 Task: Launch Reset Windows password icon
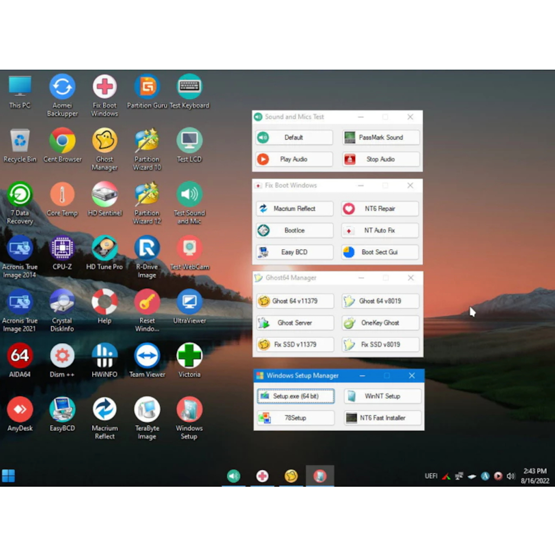pos(147,310)
